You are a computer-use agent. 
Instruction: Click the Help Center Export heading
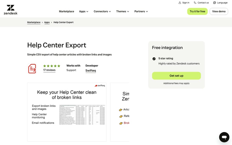click(x=57, y=45)
